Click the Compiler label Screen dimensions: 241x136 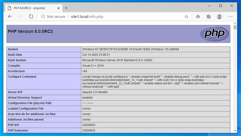[14, 66]
